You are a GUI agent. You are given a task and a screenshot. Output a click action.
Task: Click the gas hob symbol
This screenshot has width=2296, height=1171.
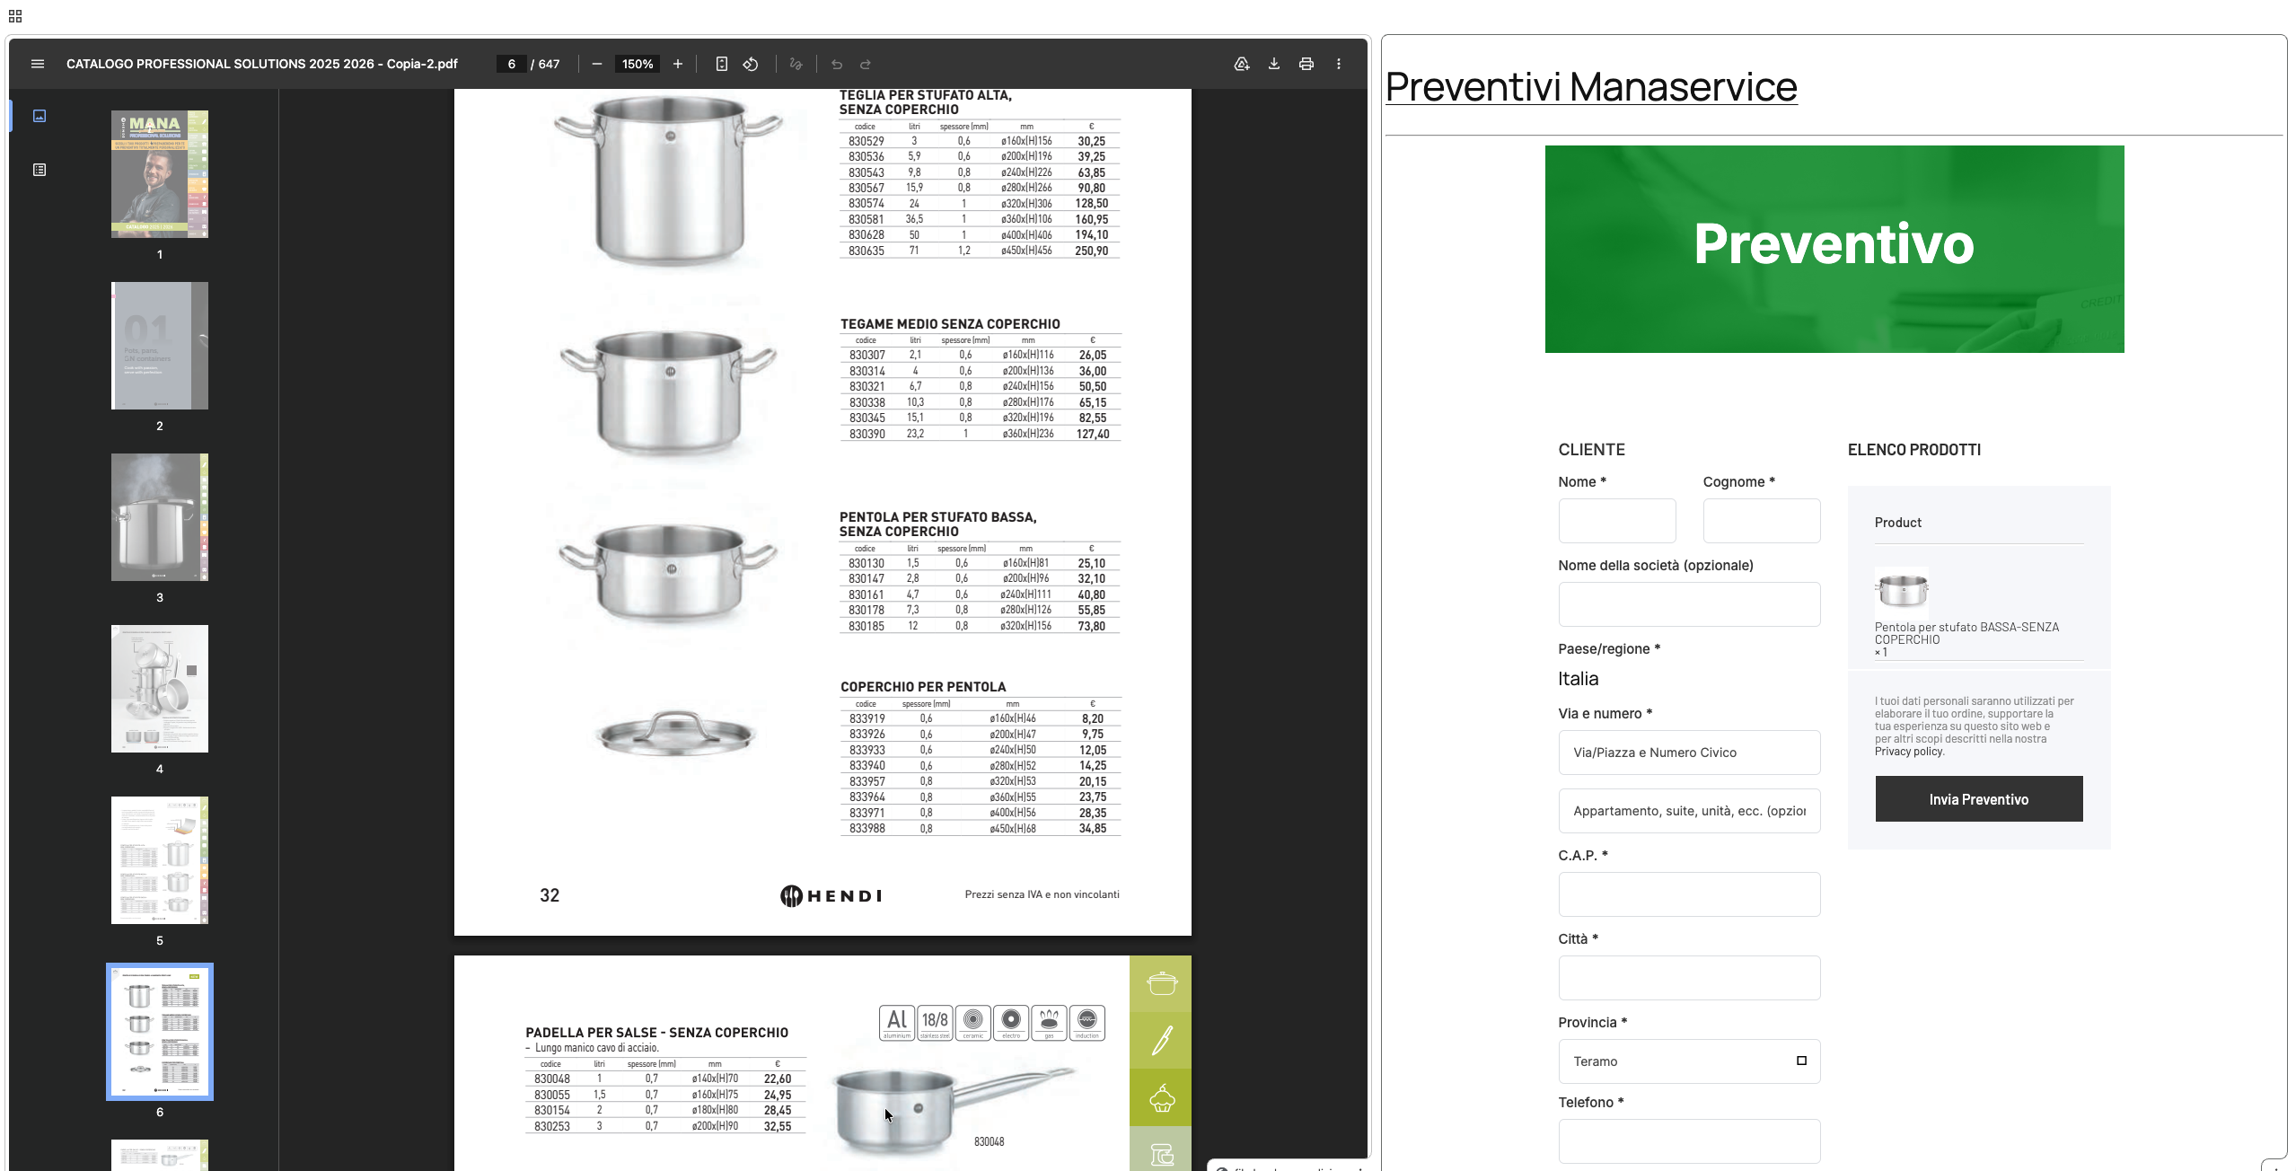1049,1023
